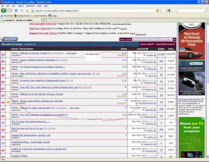
Task: Jump to last post by Hawk arrow icon
Action: click(x=155, y=76)
